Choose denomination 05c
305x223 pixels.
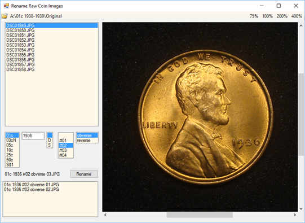click(12, 145)
